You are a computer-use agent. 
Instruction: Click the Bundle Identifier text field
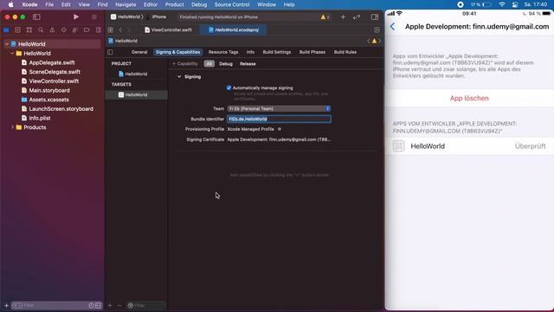point(279,119)
